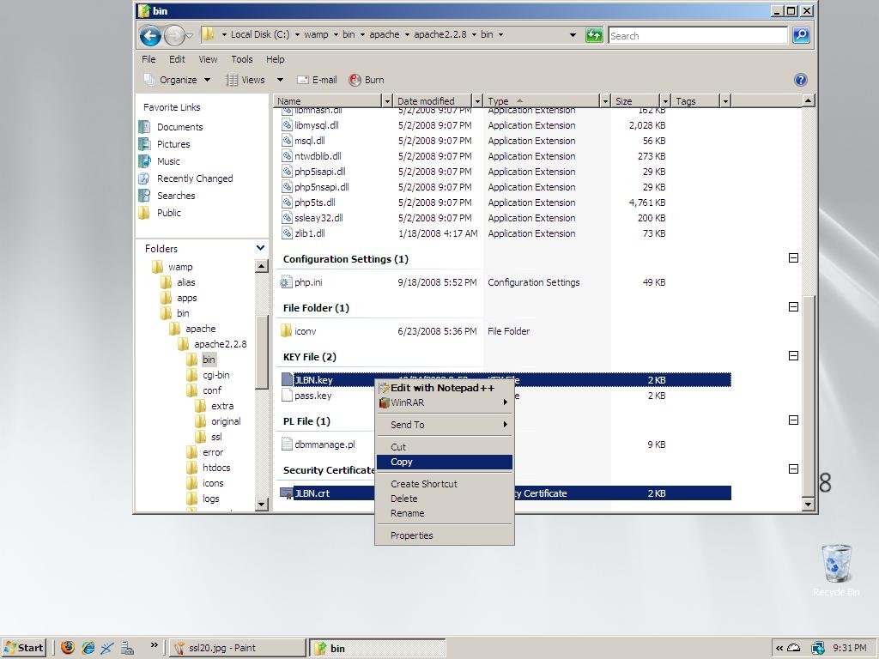The image size is (879, 659).
Task: Collapse the Configuration Settings group
Action: tap(793, 258)
